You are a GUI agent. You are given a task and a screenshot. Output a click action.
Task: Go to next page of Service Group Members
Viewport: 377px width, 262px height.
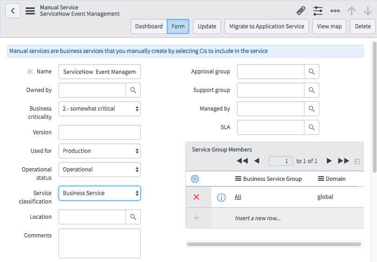[329, 161]
